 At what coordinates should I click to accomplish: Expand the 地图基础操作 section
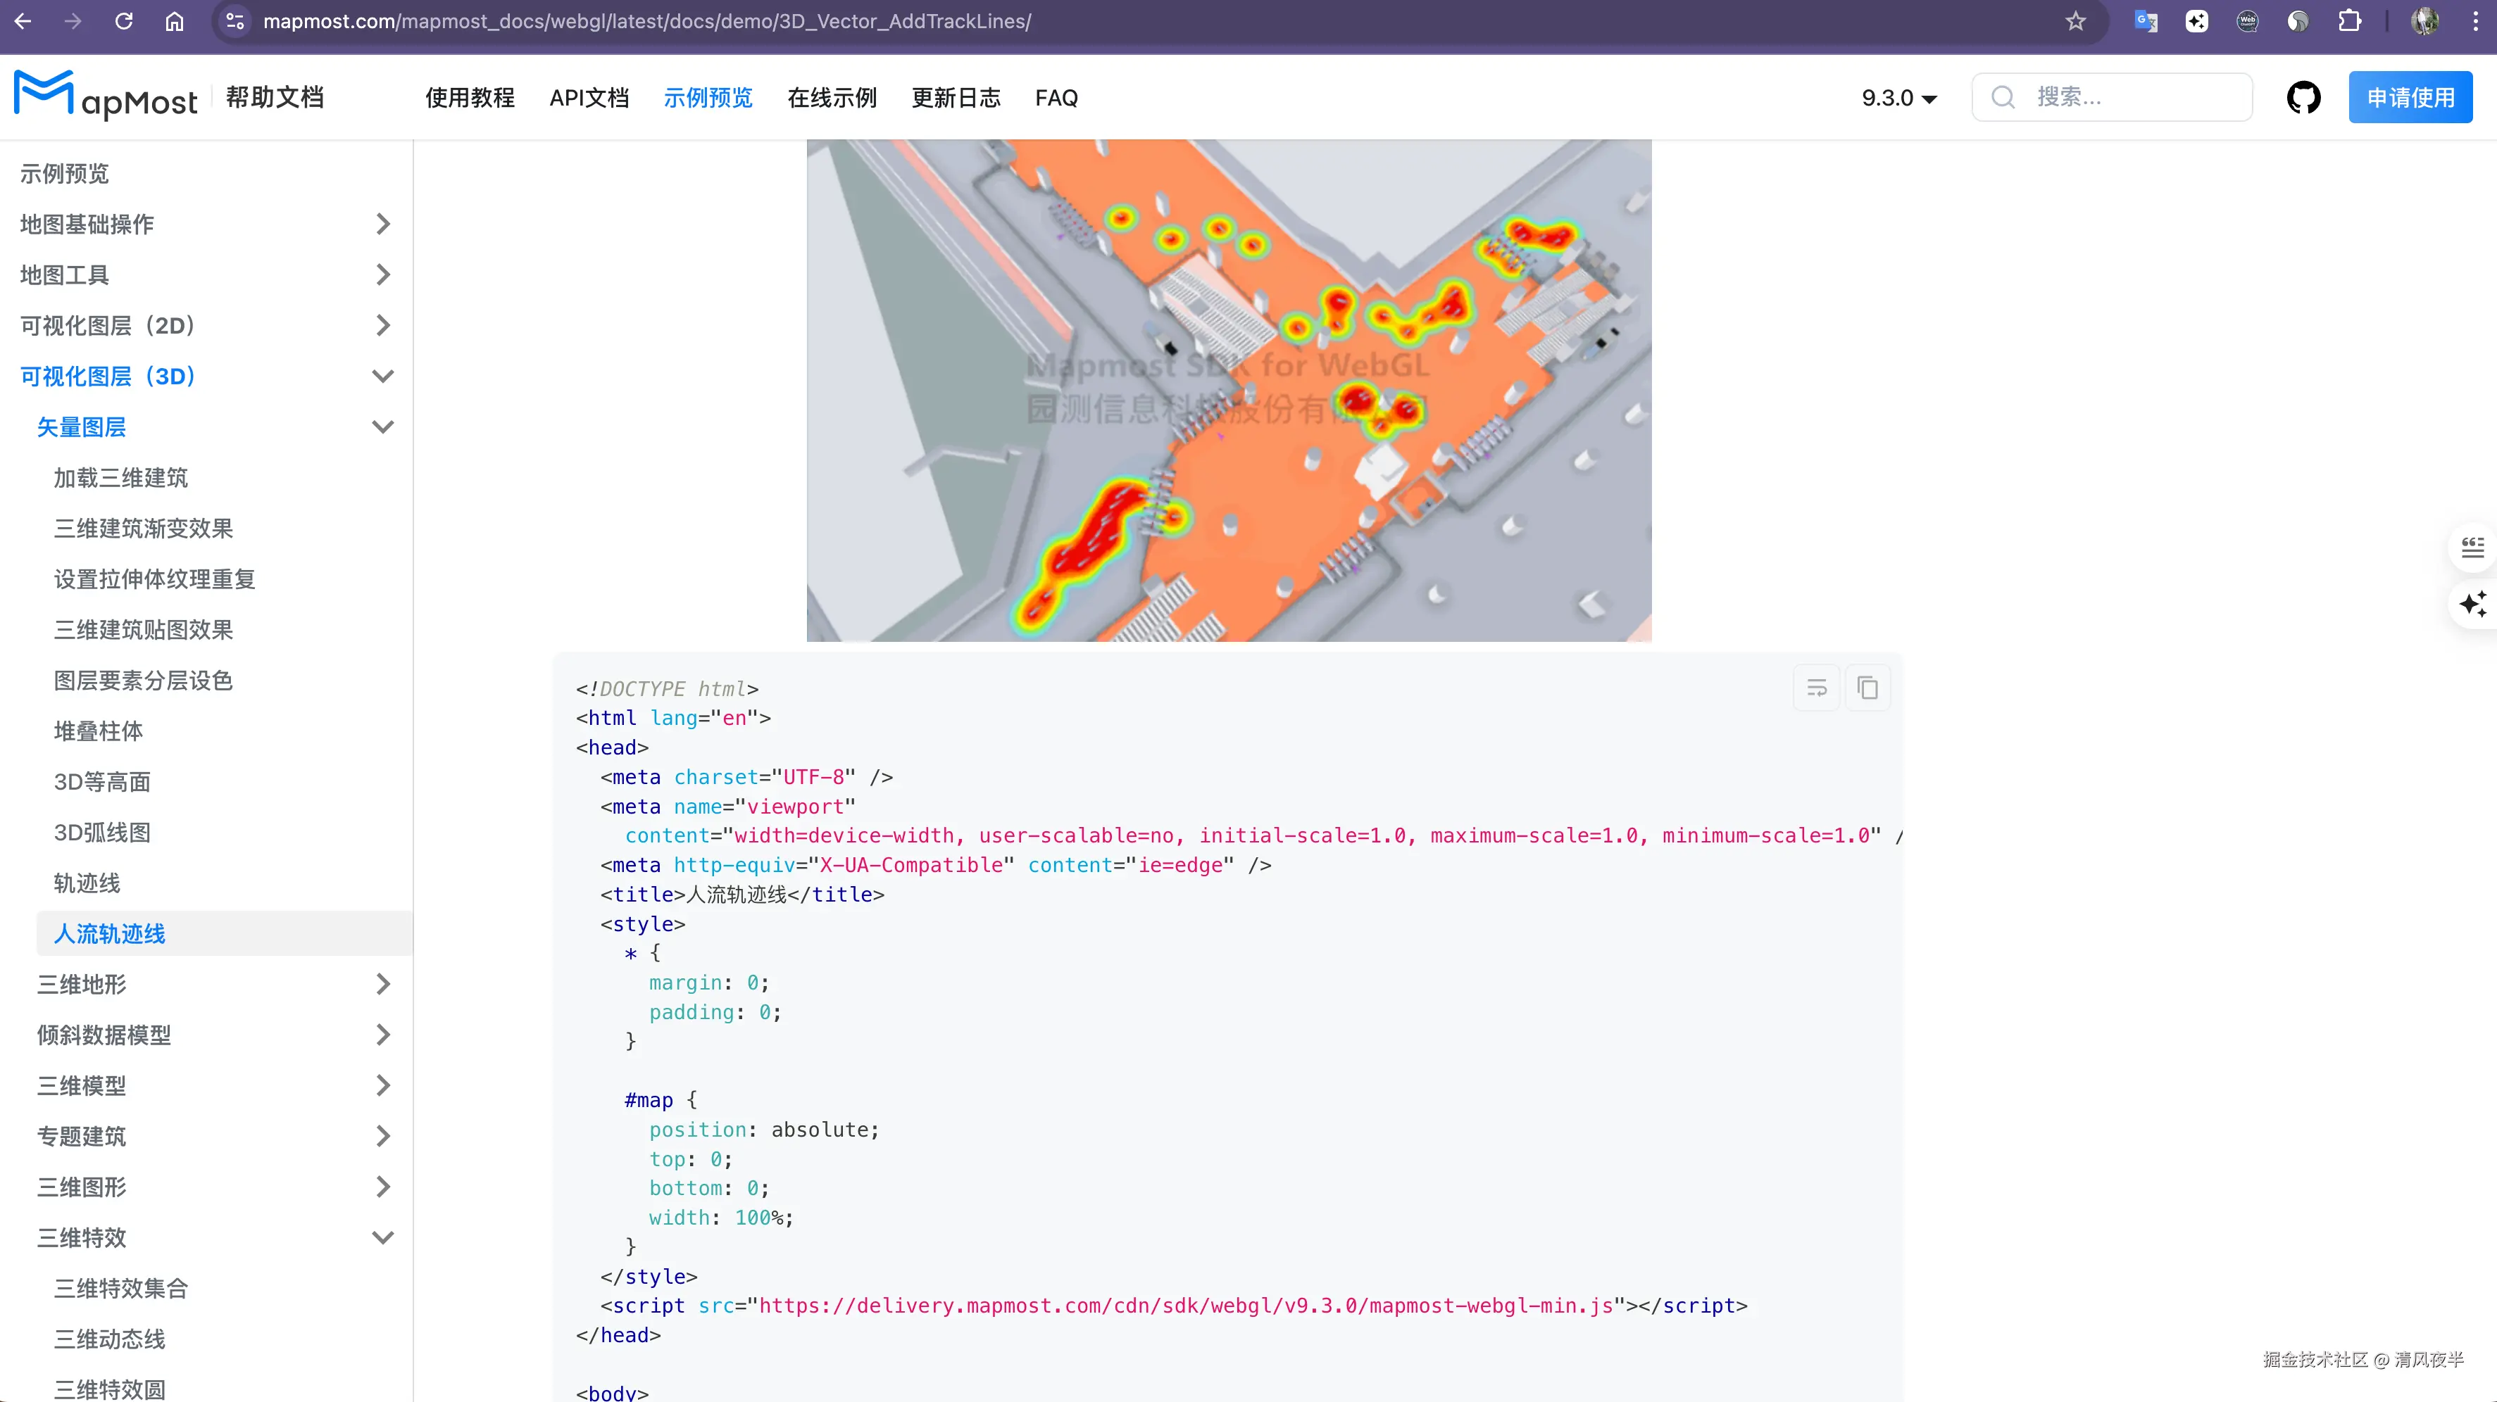[x=383, y=225]
